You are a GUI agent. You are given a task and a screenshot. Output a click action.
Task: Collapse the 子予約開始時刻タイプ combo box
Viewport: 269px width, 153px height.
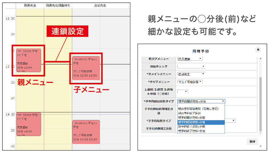201,101
